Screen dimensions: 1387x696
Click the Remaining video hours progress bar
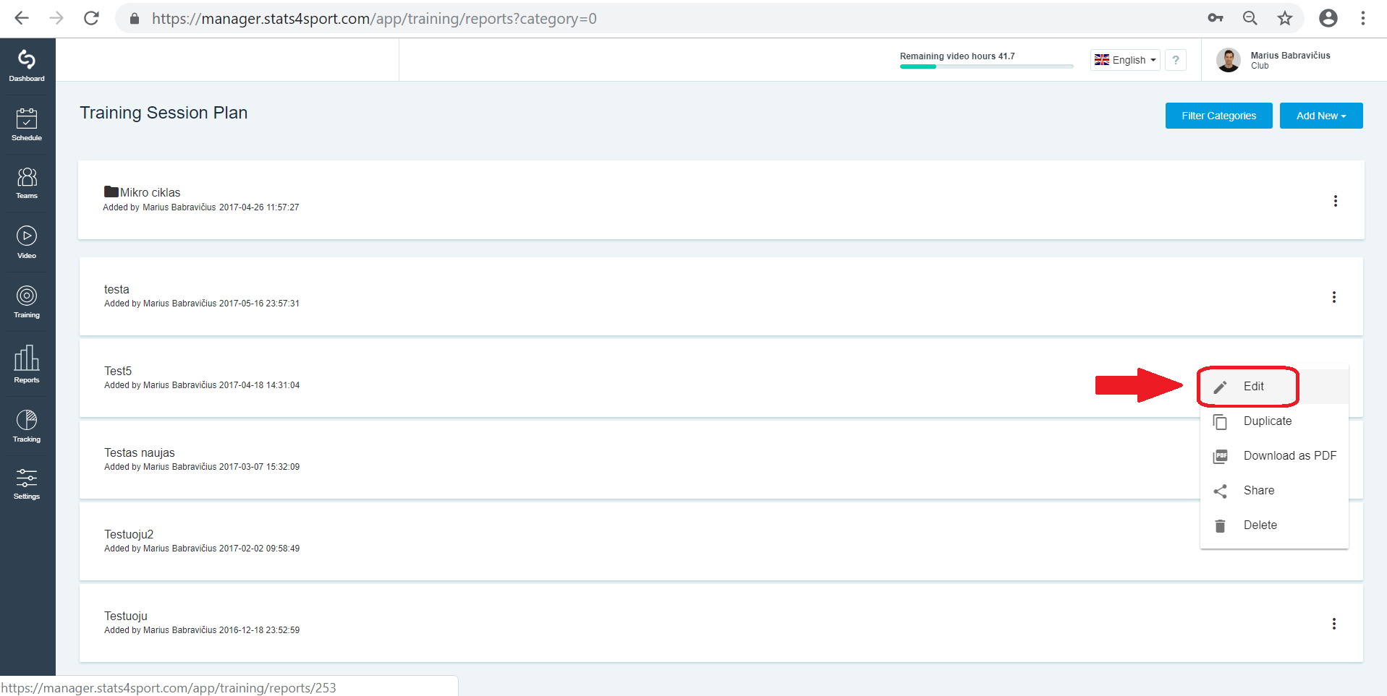point(986,66)
